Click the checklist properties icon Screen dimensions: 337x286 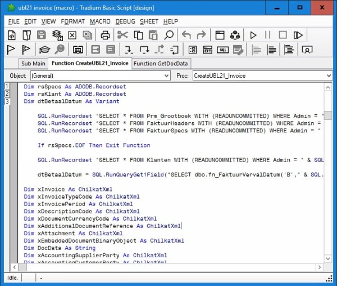pyautogui.click(x=192, y=50)
